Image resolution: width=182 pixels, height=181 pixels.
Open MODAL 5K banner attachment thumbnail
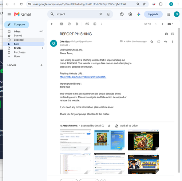tap(143, 164)
